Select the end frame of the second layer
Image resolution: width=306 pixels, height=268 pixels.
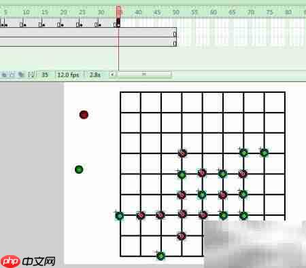(175, 34)
